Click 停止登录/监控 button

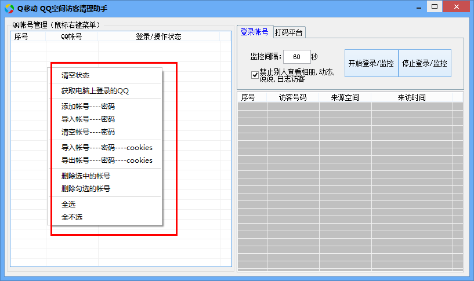pos(425,63)
